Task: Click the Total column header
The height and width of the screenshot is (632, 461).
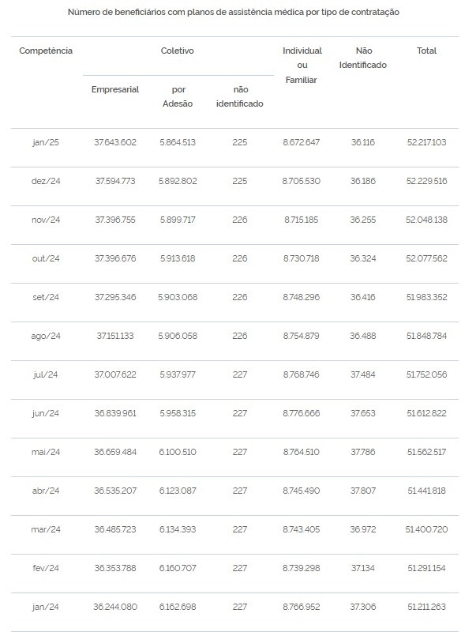Action: 427,51
